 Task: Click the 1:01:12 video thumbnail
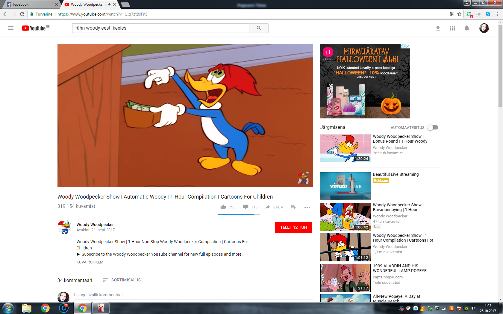[346, 247]
